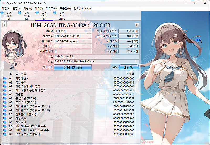Click status orb of row 0E 무결성 오류 횟수
Viewport: 210px width, 145px height.
point(5,130)
